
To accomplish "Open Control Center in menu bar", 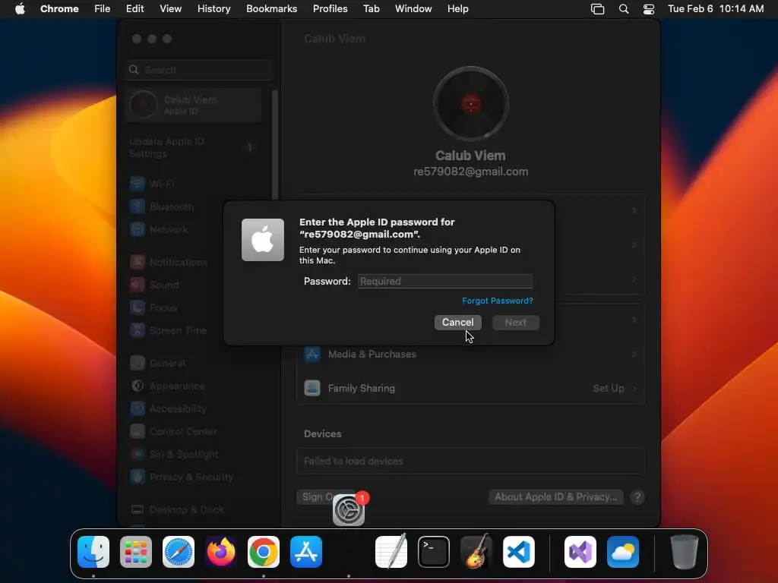I will [649, 9].
